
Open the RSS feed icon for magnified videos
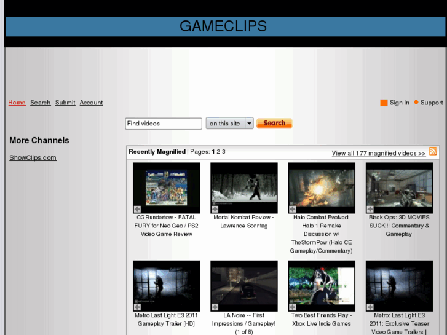433,151
